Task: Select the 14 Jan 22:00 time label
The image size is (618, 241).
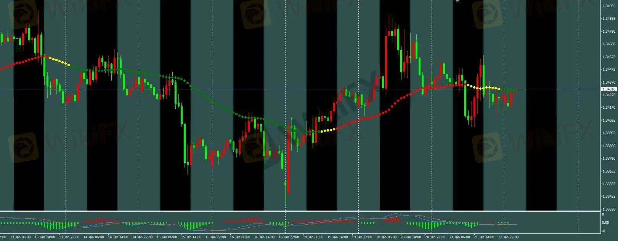Action: [x=142, y=237]
